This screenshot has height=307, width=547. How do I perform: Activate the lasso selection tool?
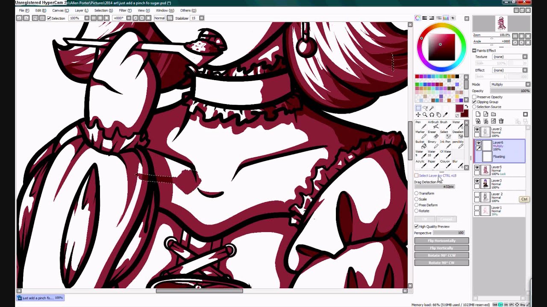pos(425,108)
